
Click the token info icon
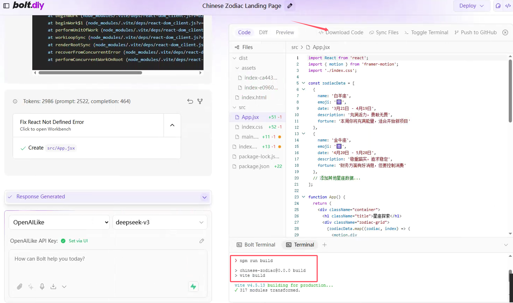15,101
